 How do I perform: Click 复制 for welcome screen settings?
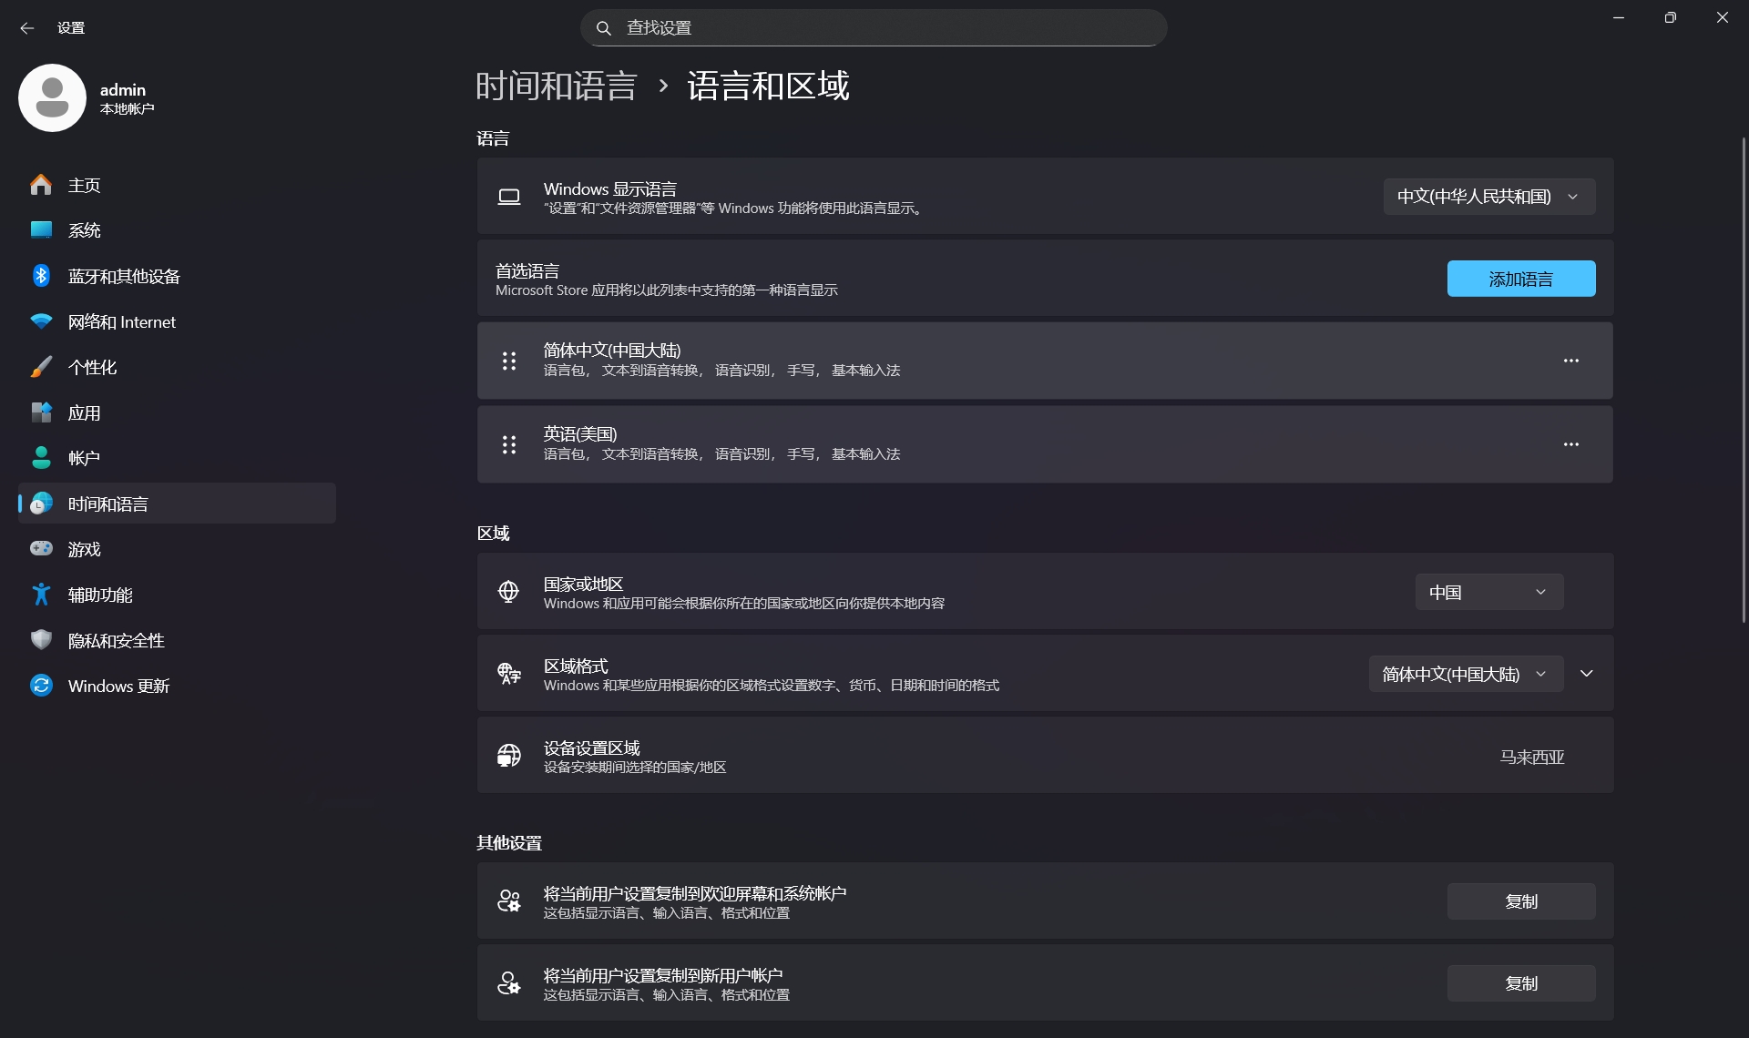click(x=1520, y=901)
